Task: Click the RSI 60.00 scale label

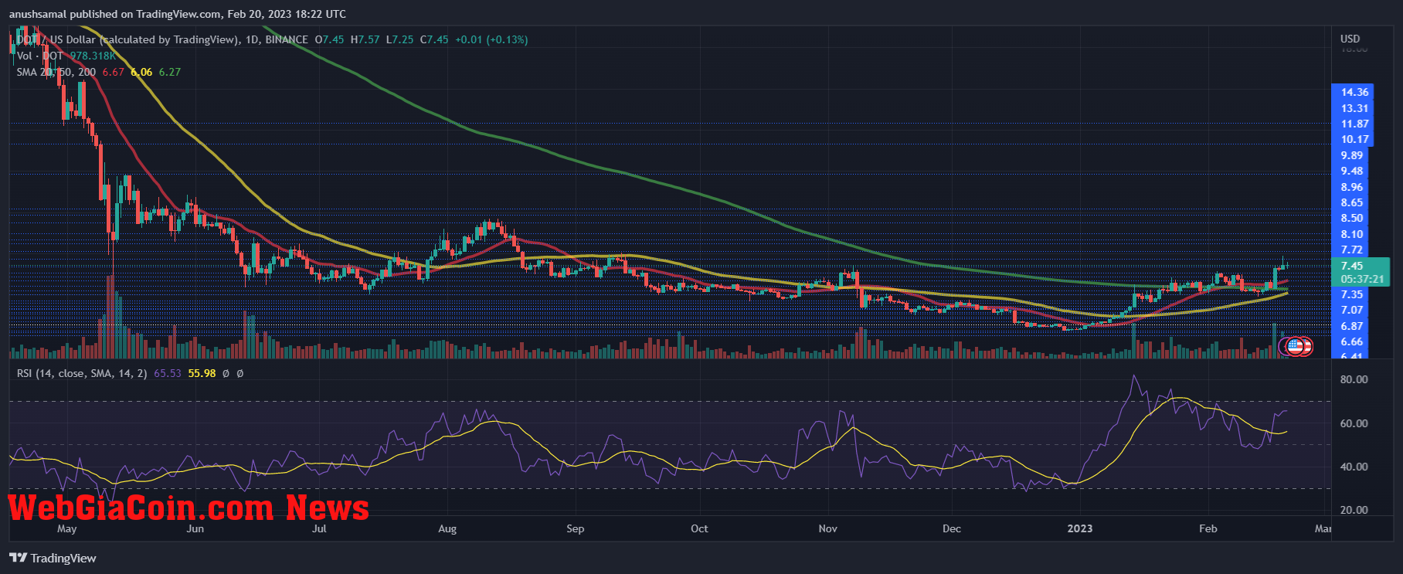Action: coord(1354,423)
